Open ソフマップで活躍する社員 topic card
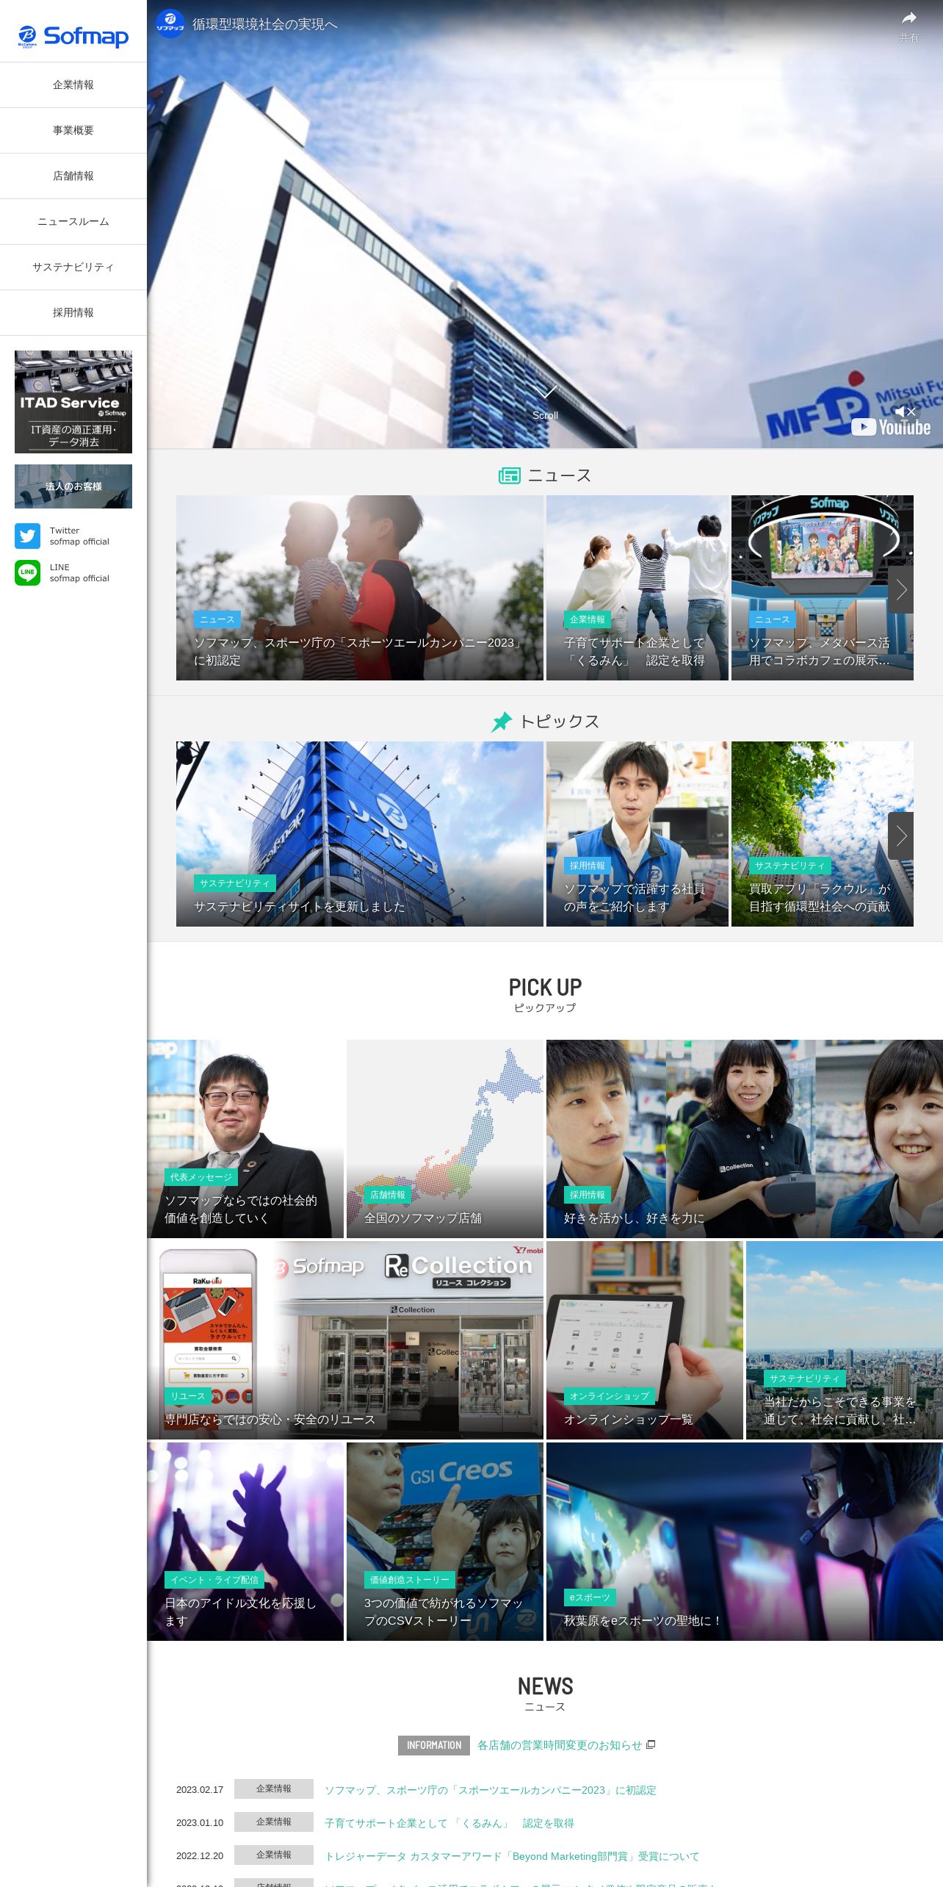This screenshot has width=943, height=1887. [637, 834]
